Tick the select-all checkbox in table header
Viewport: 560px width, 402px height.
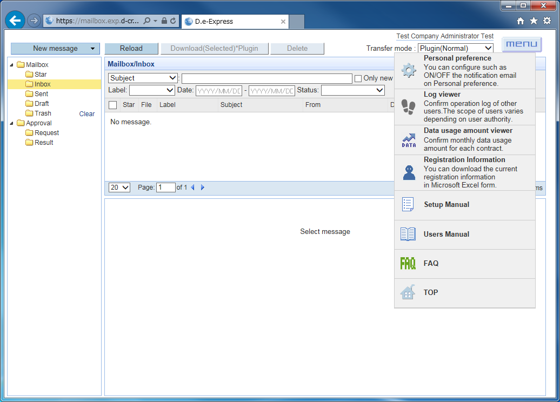pyautogui.click(x=112, y=105)
